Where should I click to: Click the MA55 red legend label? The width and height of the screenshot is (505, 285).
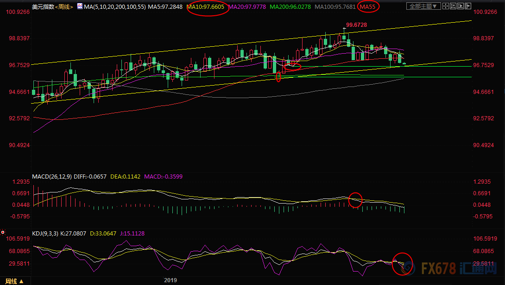coord(368,6)
